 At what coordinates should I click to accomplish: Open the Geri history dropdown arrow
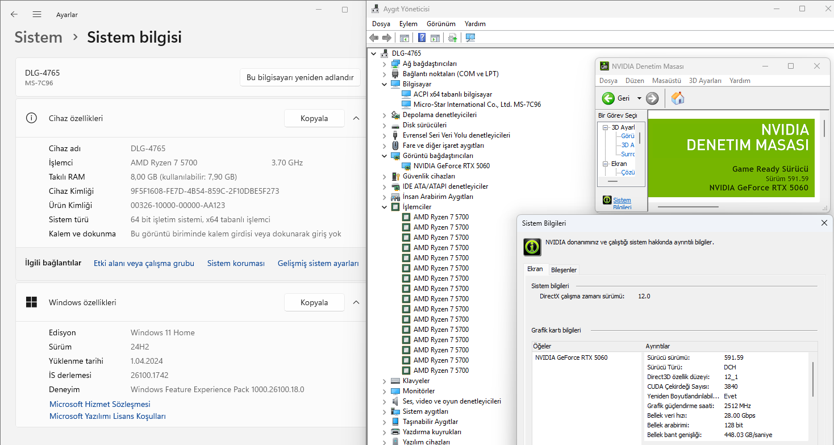(x=639, y=98)
